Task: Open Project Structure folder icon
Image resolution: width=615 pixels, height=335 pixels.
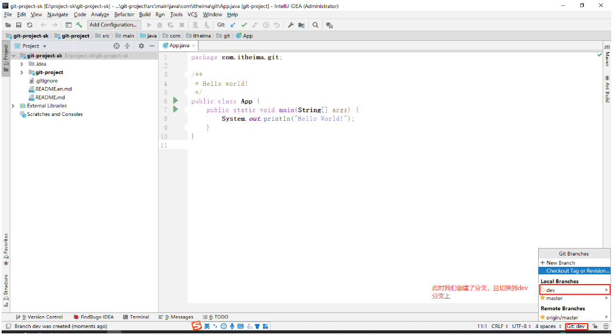Action: [301, 25]
